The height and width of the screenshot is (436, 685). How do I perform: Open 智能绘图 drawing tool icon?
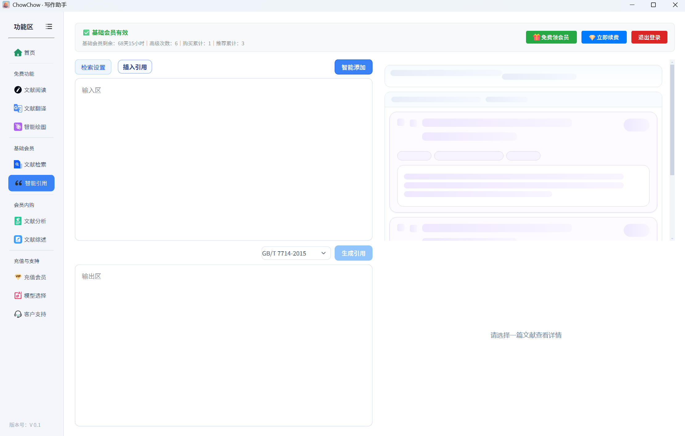(18, 127)
